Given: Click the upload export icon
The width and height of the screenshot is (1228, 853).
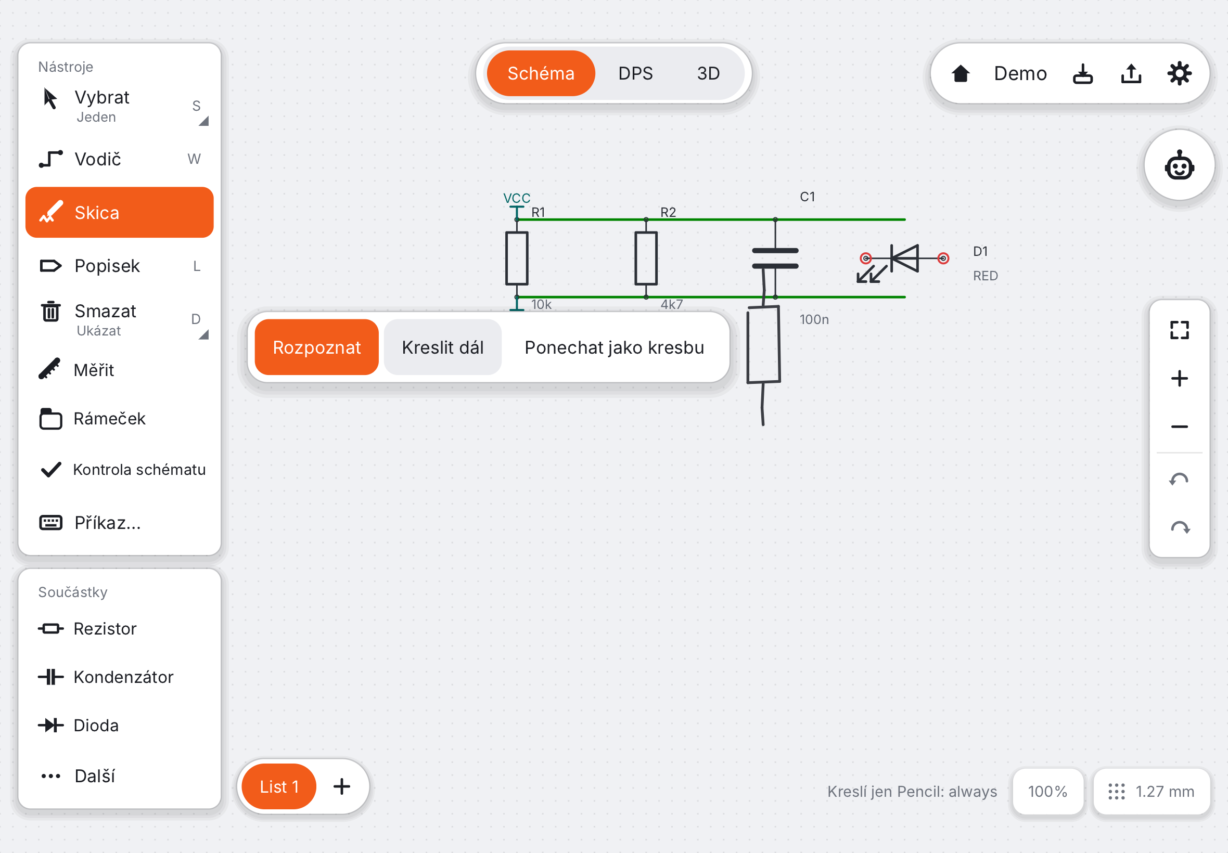Looking at the screenshot, I should tap(1131, 74).
